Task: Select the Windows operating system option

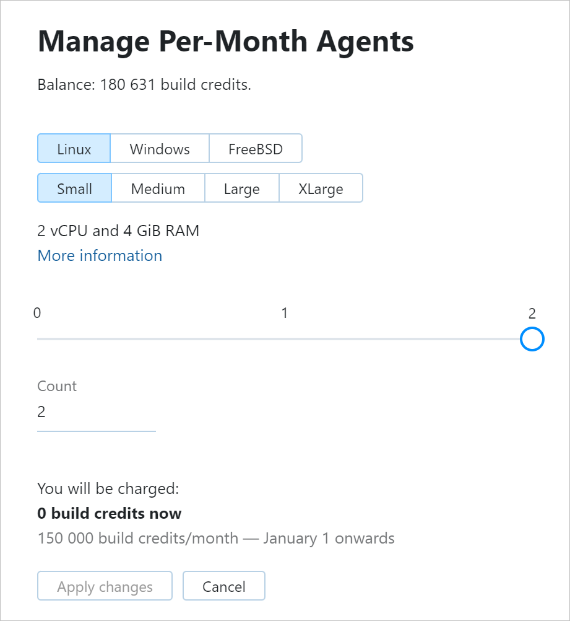Action: tap(159, 149)
